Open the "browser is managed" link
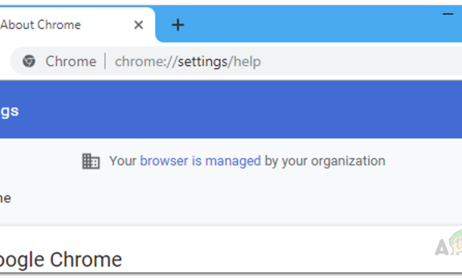 (200, 161)
